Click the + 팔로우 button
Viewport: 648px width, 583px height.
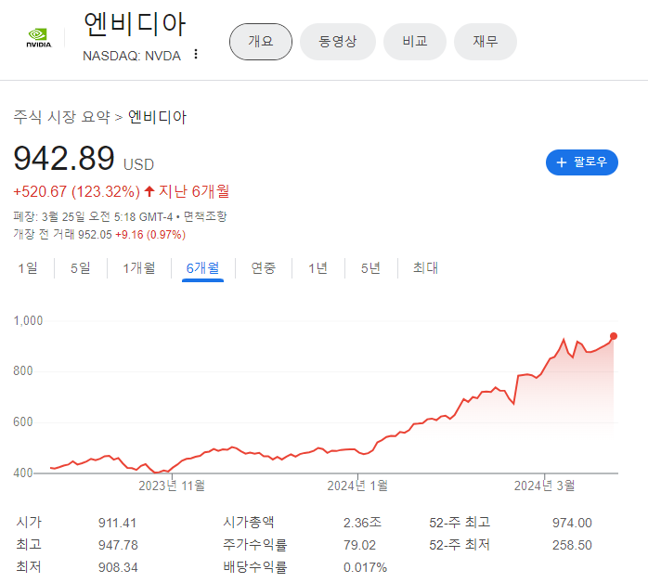pos(582,162)
